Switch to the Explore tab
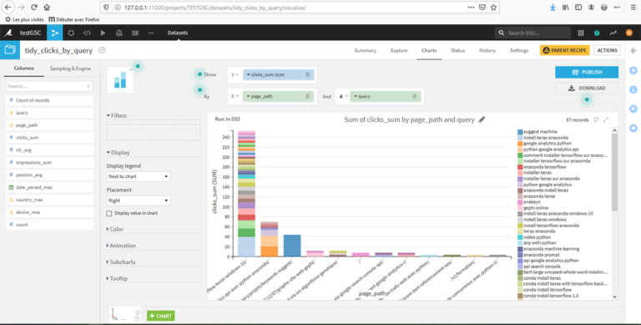The height and width of the screenshot is (325, 641). (399, 50)
